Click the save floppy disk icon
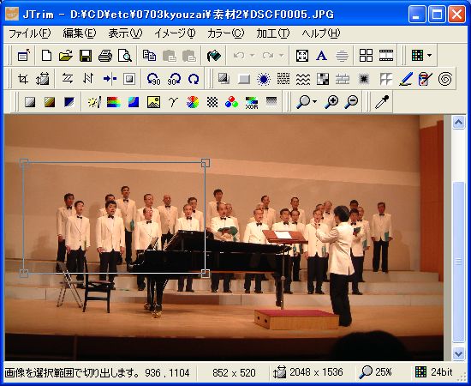The width and height of the screenshot is (471, 386). coord(86,56)
